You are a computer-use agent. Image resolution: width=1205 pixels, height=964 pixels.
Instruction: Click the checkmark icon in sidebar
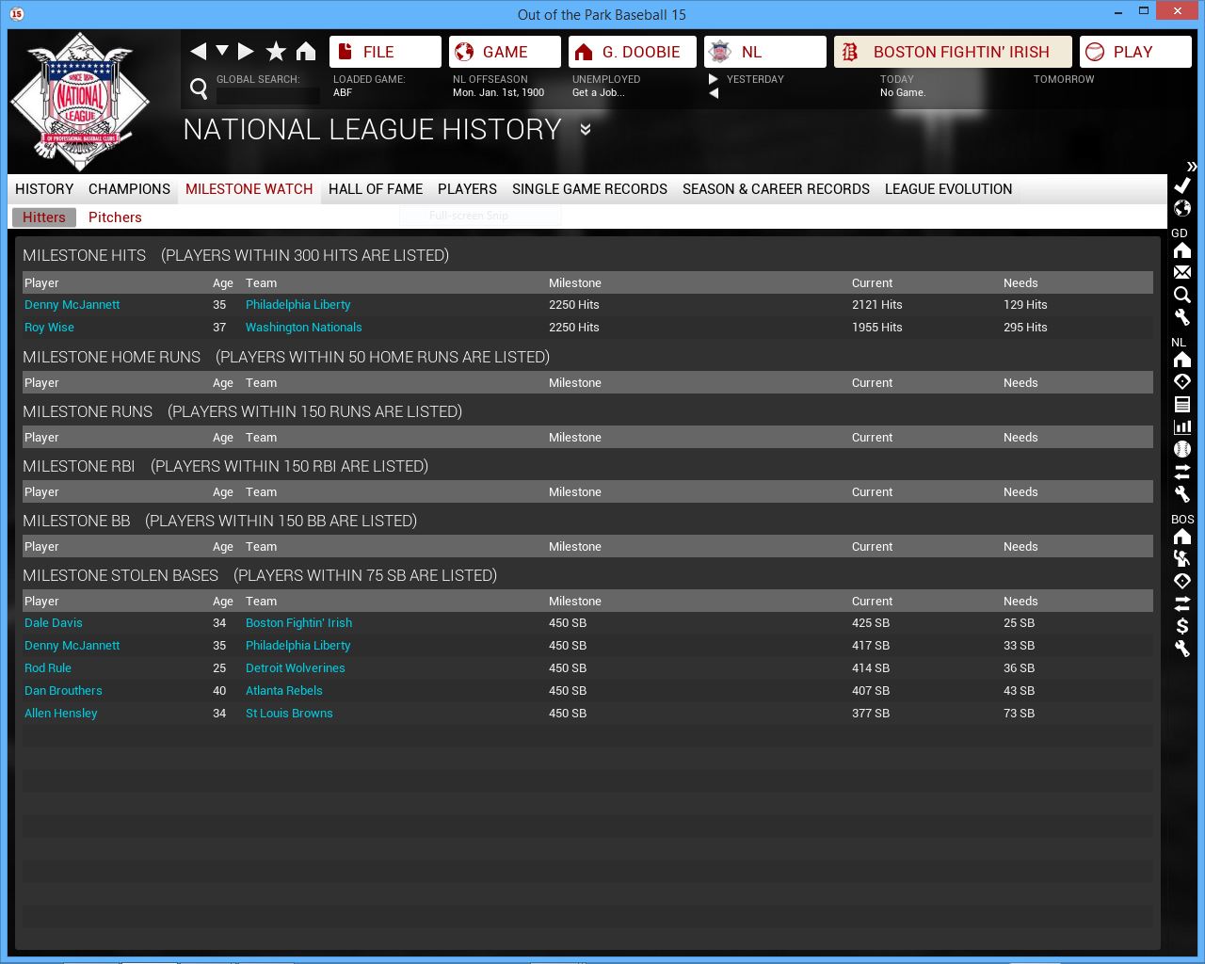pyautogui.click(x=1182, y=185)
